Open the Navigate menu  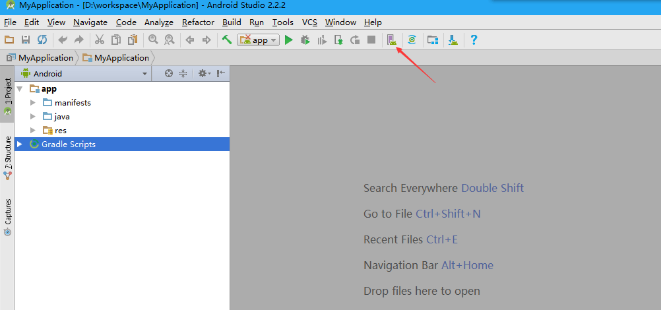(x=90, y=22)
